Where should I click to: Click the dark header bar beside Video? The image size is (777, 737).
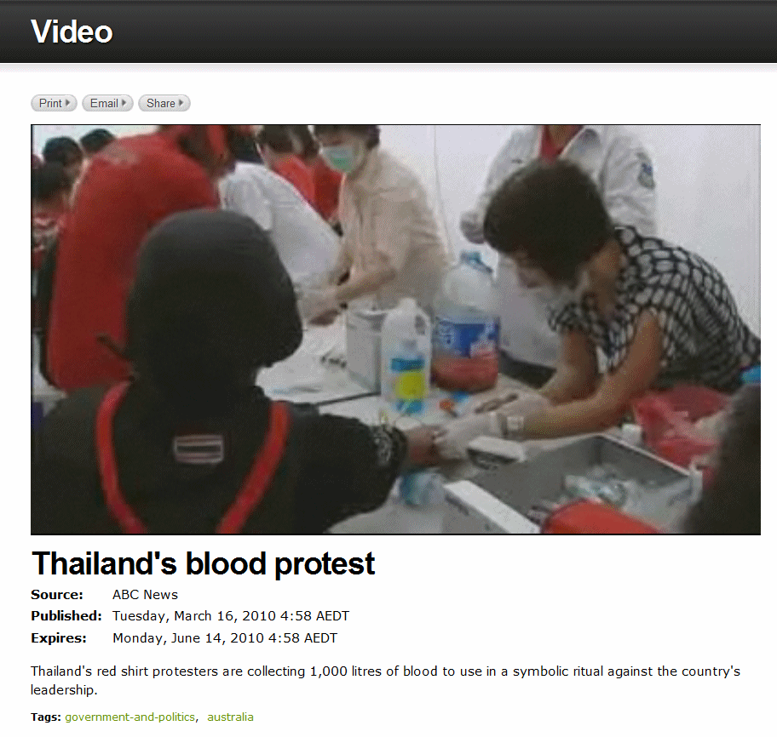click(446, 31)
